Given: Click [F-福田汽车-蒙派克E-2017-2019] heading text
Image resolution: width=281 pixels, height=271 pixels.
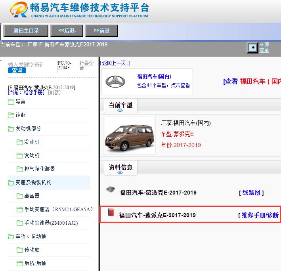Looking at the screenshot, I should [42, 88].
